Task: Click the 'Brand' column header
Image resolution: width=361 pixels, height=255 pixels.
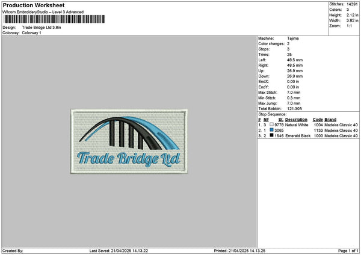Action: coord(330,120)
